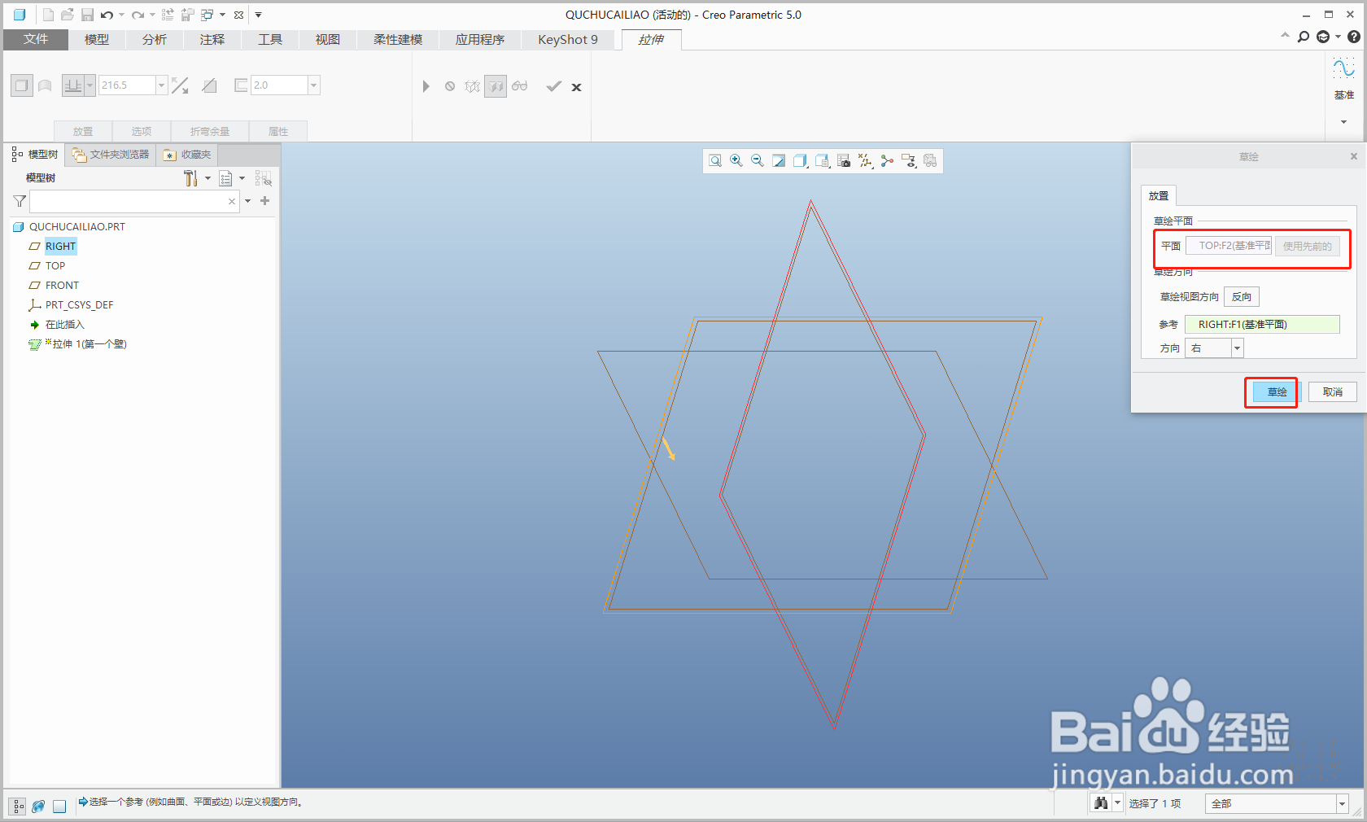Viewport: 1367px width, 822px height.
Task: Open the saved orientations icon
Action: tap(823, 161)
